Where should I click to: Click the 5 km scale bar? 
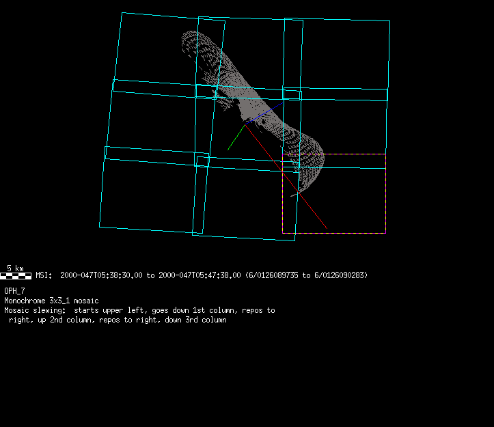coord(16,276)
